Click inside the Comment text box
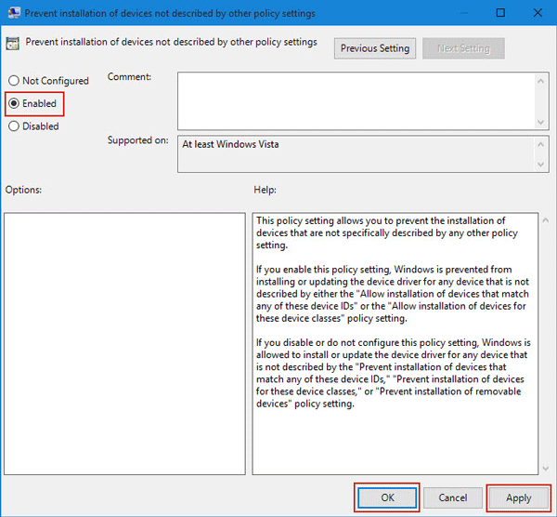The width and height of the screenshot is (557, 517). pyautogui.click(x=356, y=101)
